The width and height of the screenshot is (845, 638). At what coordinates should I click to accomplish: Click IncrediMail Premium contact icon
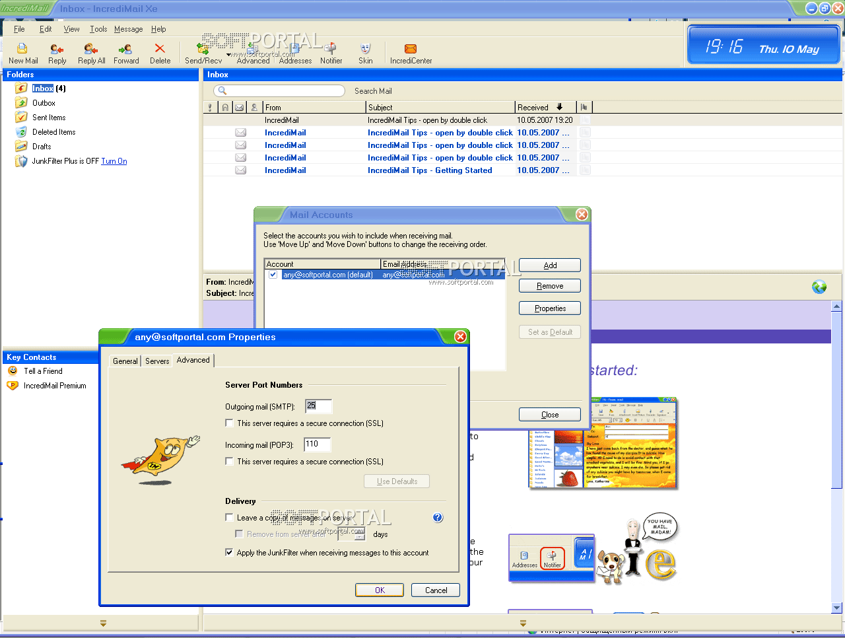[13, 386]
